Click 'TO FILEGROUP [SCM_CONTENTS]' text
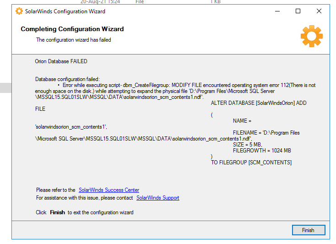336x244 pixels. click(251, 163)
